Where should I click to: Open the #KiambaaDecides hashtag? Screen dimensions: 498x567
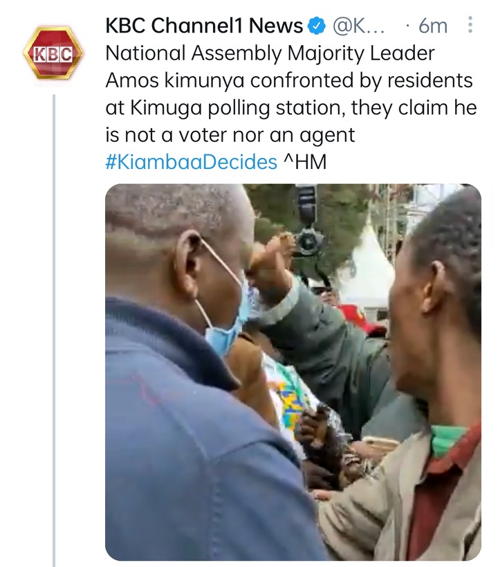[x=191, y=162]
